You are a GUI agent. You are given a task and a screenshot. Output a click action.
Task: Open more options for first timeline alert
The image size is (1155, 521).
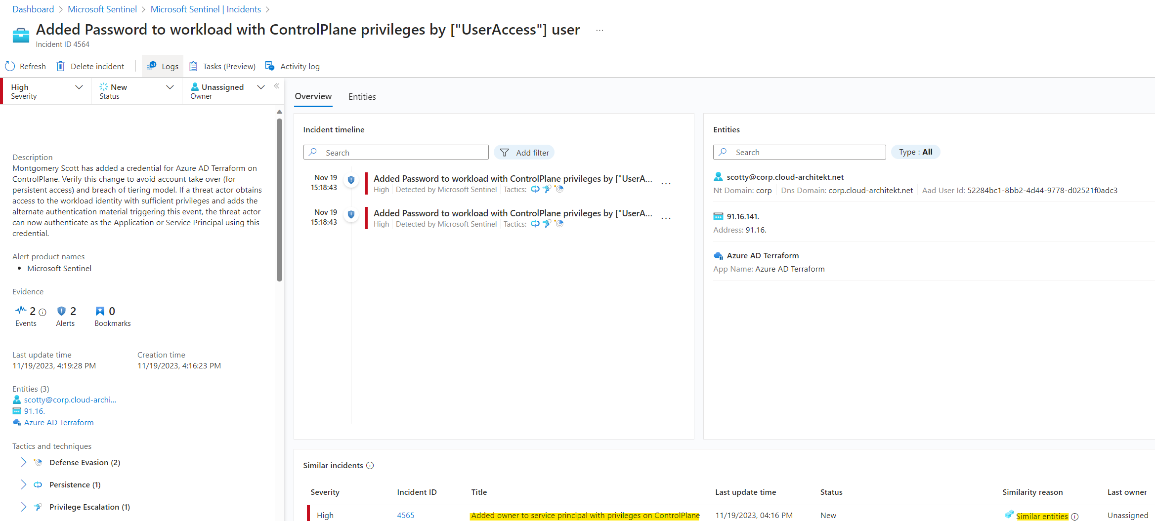tap(666, 184)
